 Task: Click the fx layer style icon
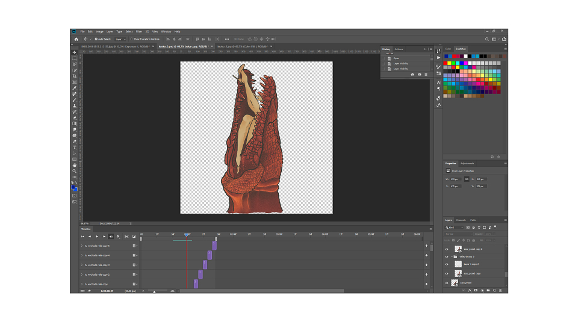click(470, 290)
